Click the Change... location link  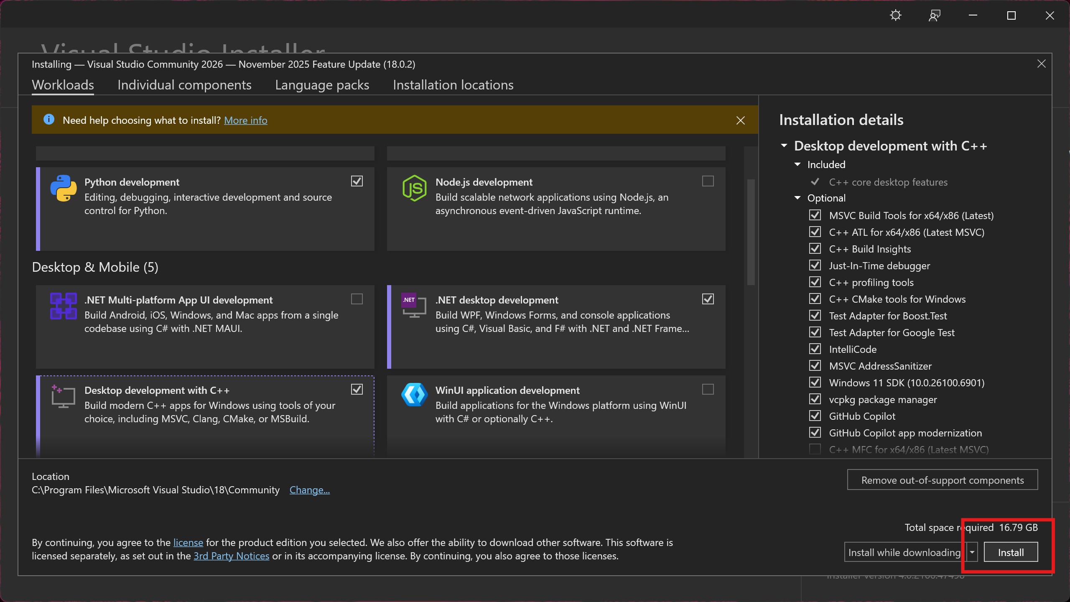[x=309, y=490]
